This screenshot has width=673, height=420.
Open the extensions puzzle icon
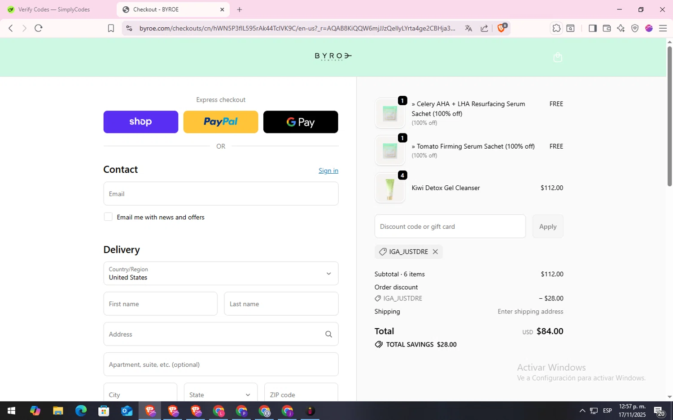556,28
